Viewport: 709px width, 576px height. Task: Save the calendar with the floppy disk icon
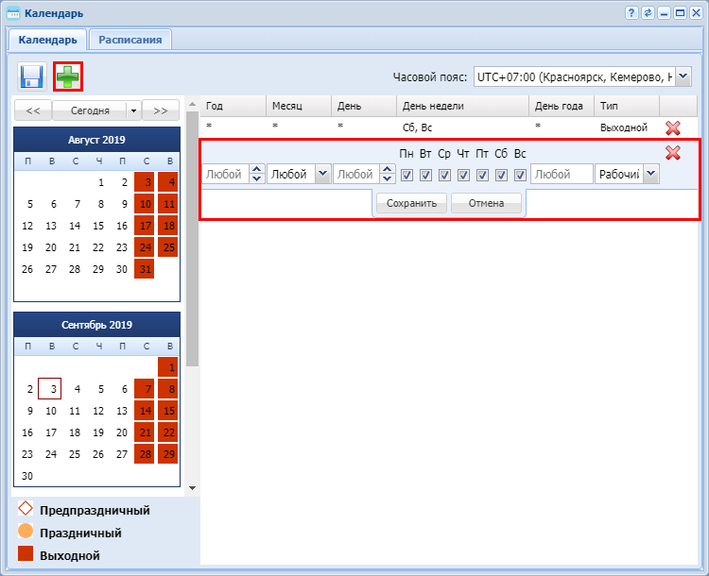[32, 76]
